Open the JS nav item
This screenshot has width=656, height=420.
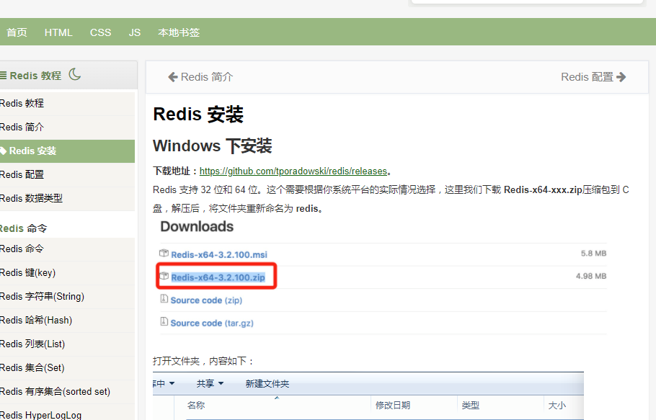pyautogui.click(x=135, y=32)
